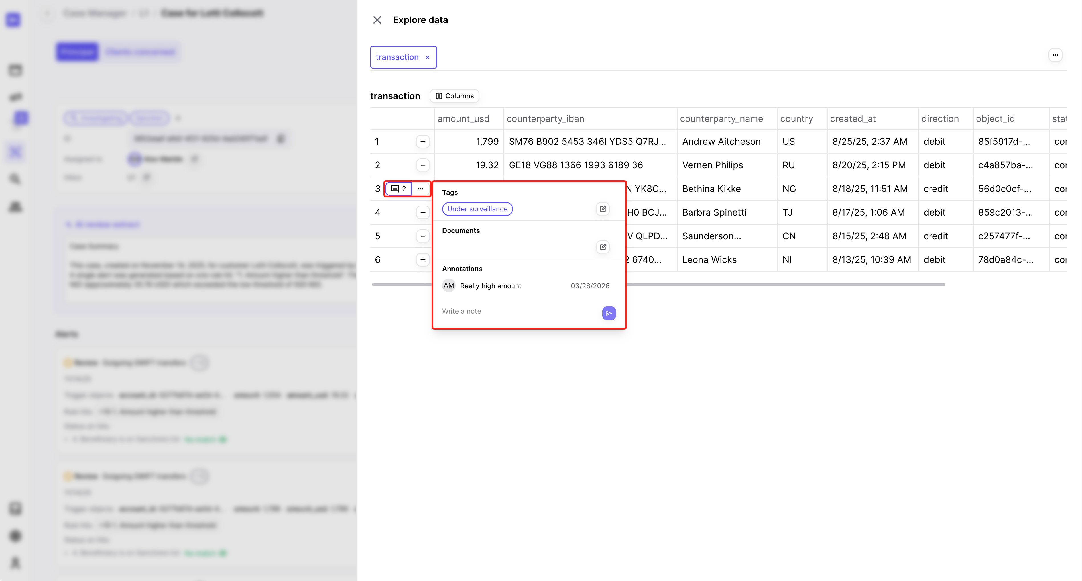Screen dimensions: 1082x581
Task: Open row 5 actions menu
Action: pos(422,236)
